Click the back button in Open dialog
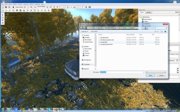The height and width of the screenshot is (112, 180). 81,28
